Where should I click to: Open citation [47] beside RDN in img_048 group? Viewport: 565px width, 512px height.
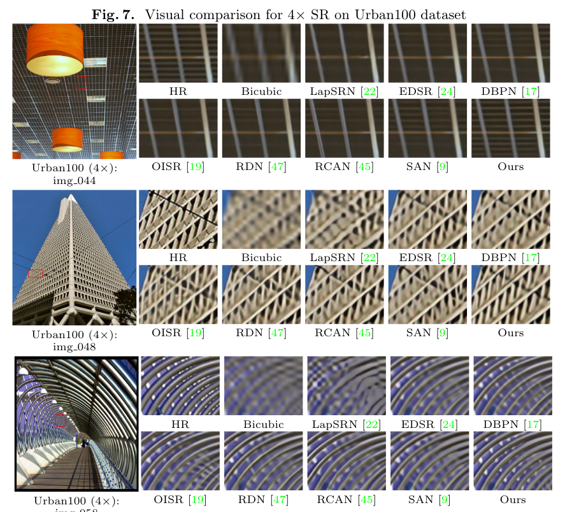point(277,332)
